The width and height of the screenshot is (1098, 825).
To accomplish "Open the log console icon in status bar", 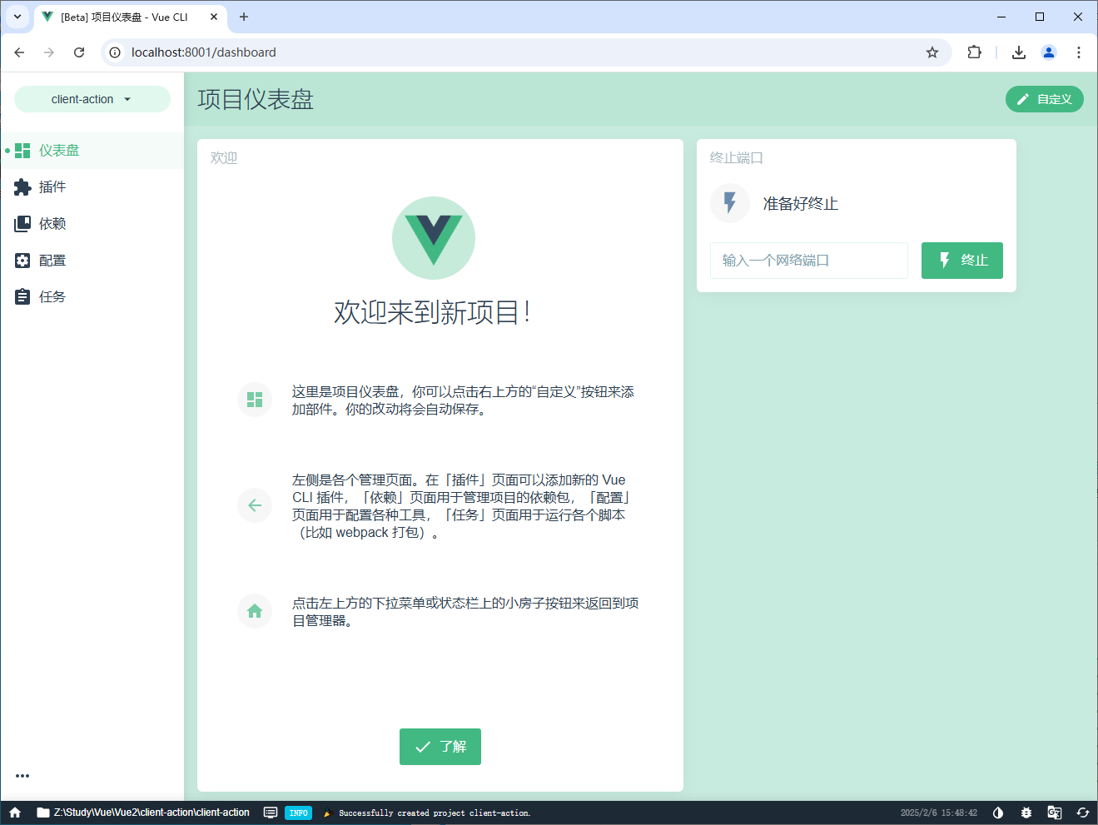I will tap(271, 813).
